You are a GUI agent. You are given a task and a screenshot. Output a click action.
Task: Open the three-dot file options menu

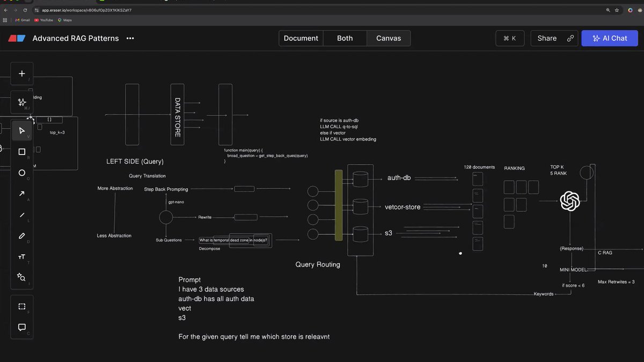click(130, 38)
